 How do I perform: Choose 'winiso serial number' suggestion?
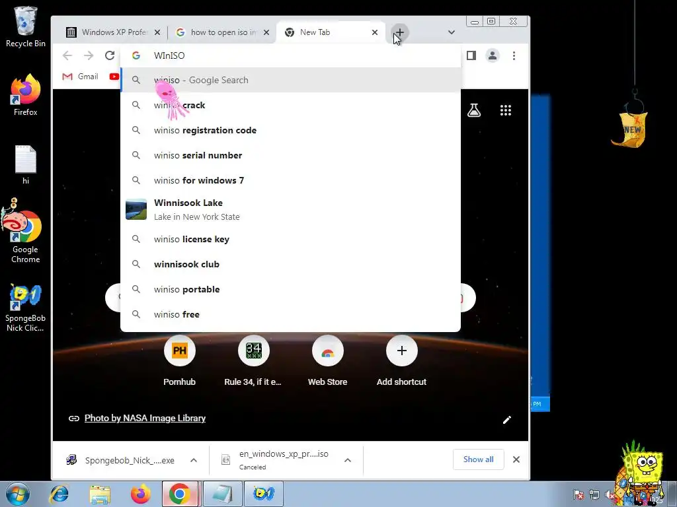coord(290,155)
